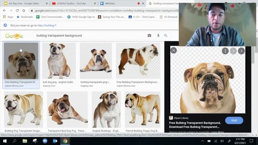This screenshot has width=258, height=145.
Task: Open the Windows Start menu
Action: (4, 141)
